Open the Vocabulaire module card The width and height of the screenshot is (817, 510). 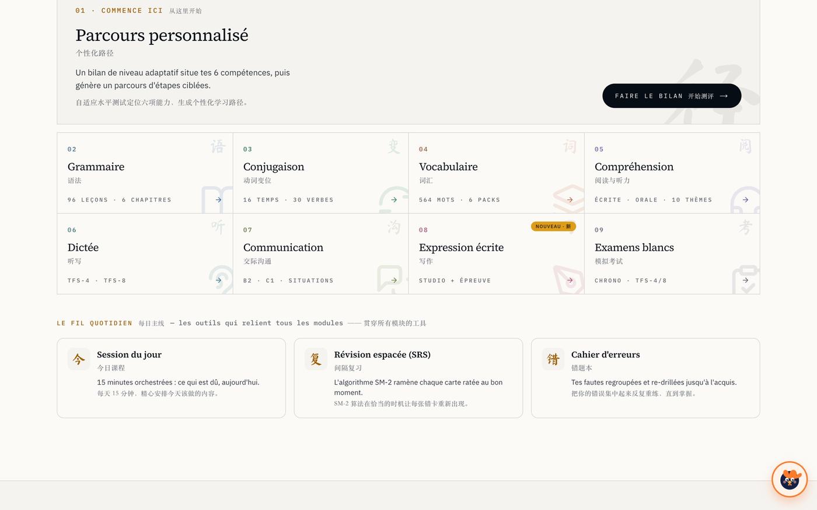pos(496,173)
